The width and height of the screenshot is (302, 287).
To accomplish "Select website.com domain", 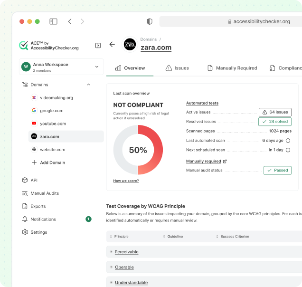I will coord(53,150).
